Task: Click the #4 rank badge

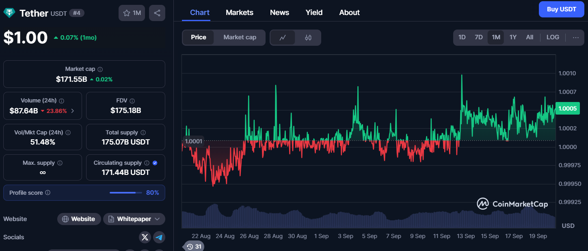Action: click(77, 13)
